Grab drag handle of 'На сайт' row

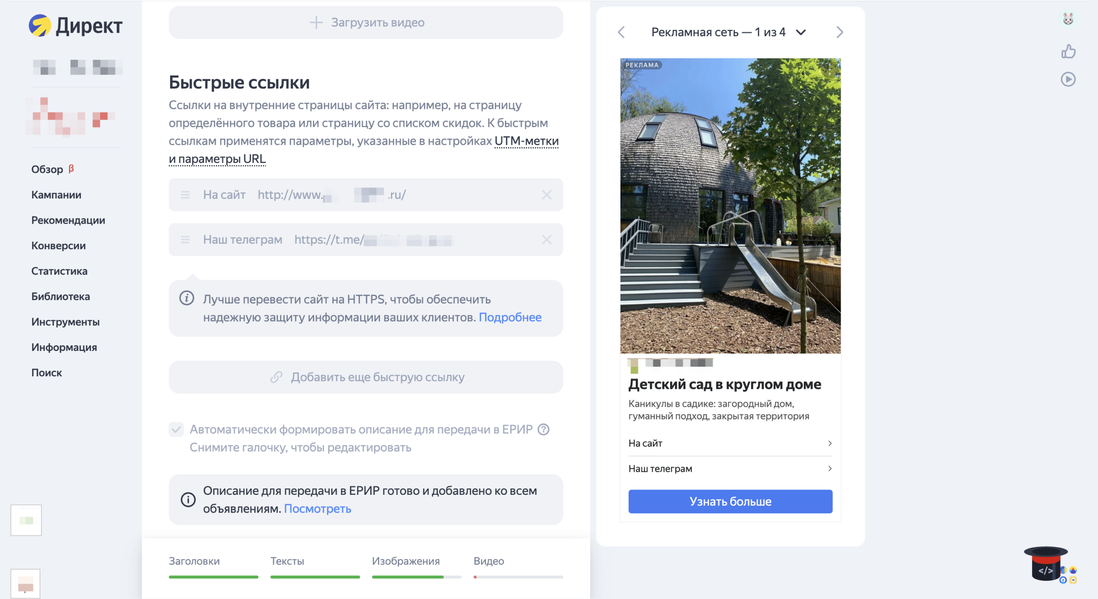coord(185,195)
